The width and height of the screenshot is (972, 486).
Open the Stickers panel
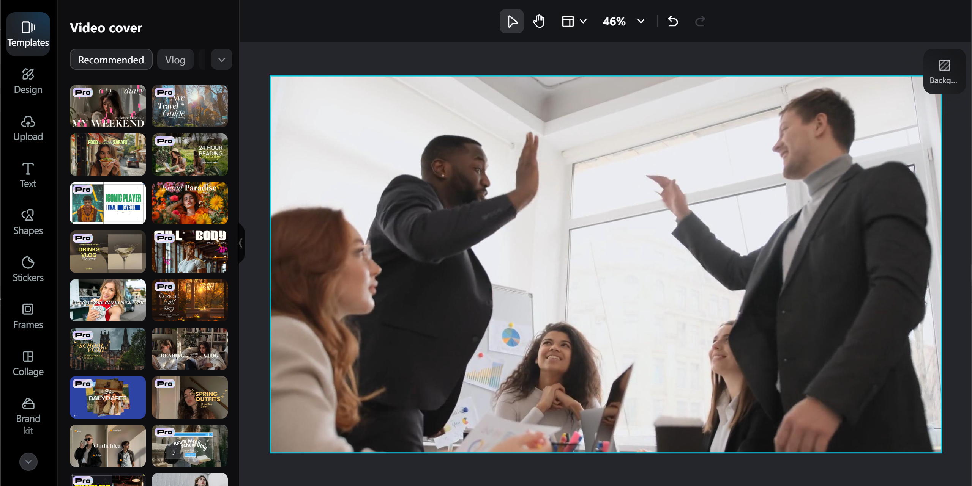(x=28, y=269)
